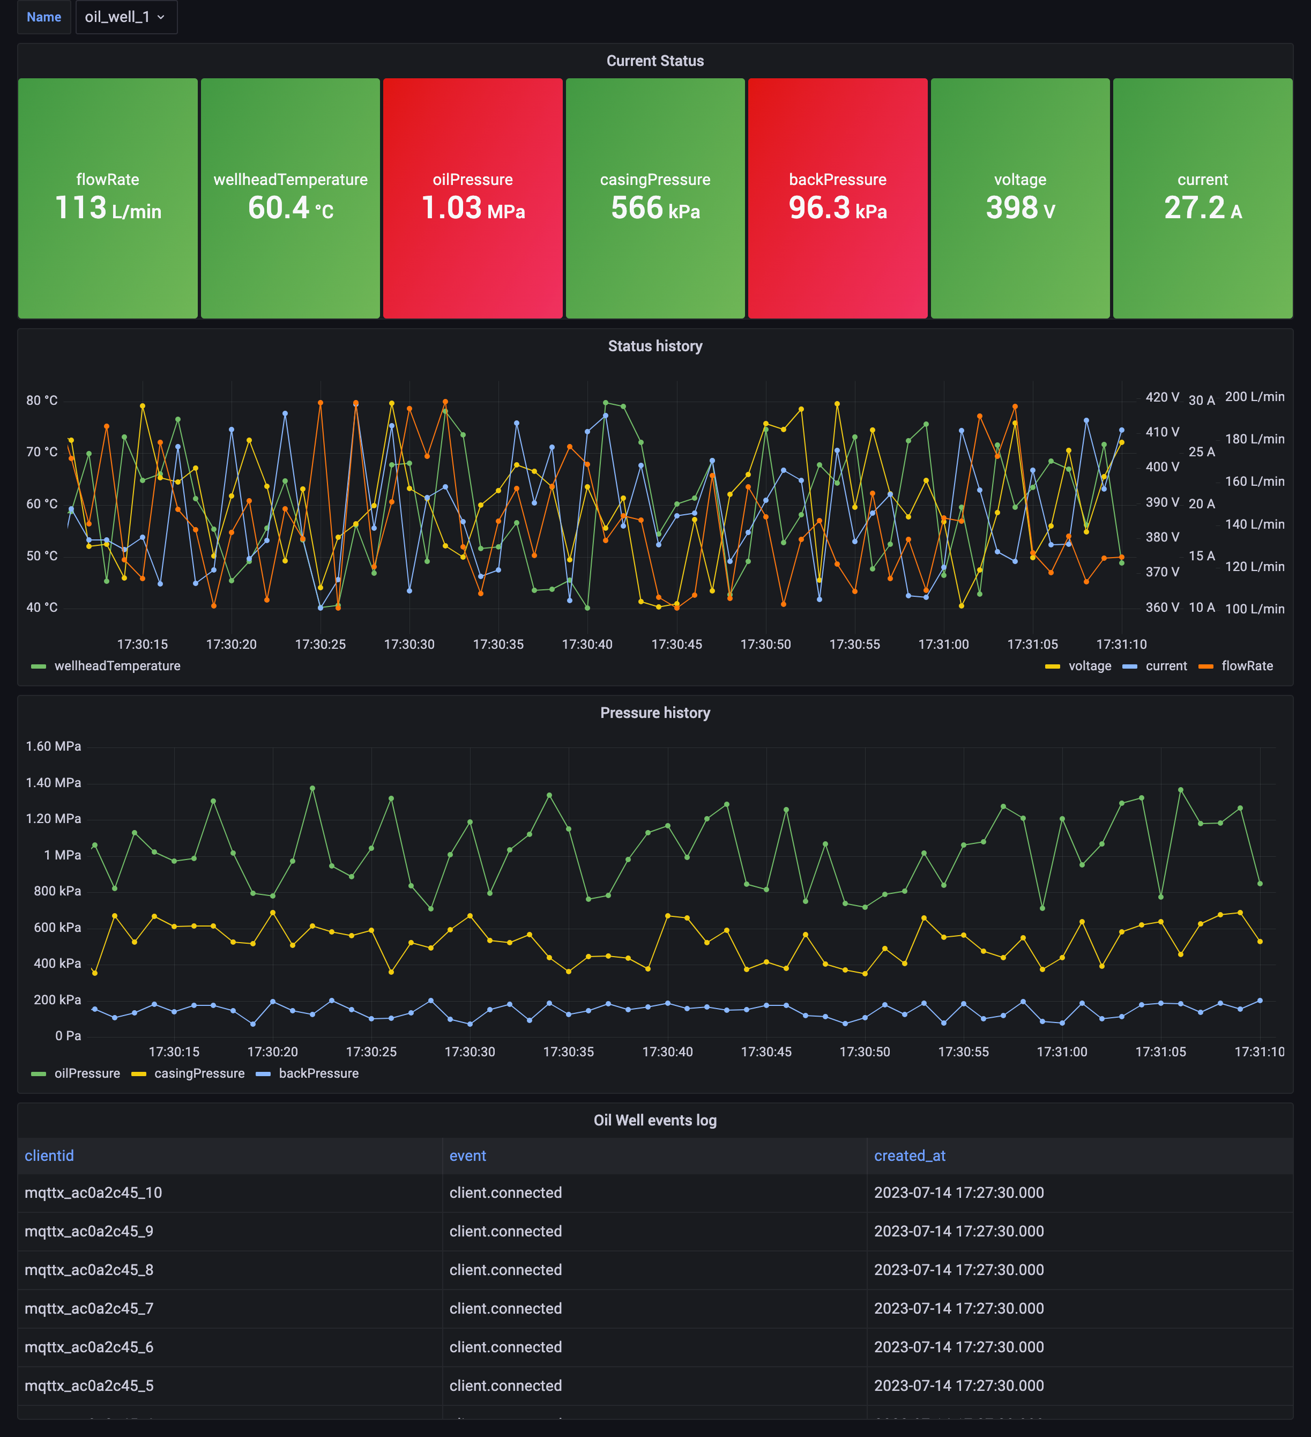Toggle current series in Status history legend
Viewport: 1311px width, 1437px height.
1166,666
